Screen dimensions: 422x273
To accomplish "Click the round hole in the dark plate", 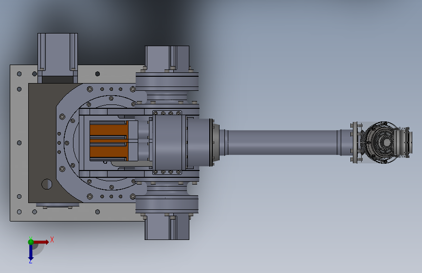I will (x=47, y=184).
